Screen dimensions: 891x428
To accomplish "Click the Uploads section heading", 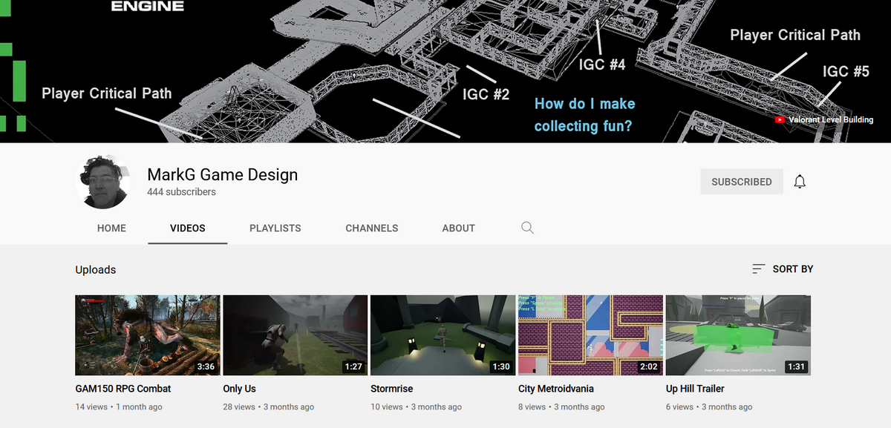I will pos(96,269).
